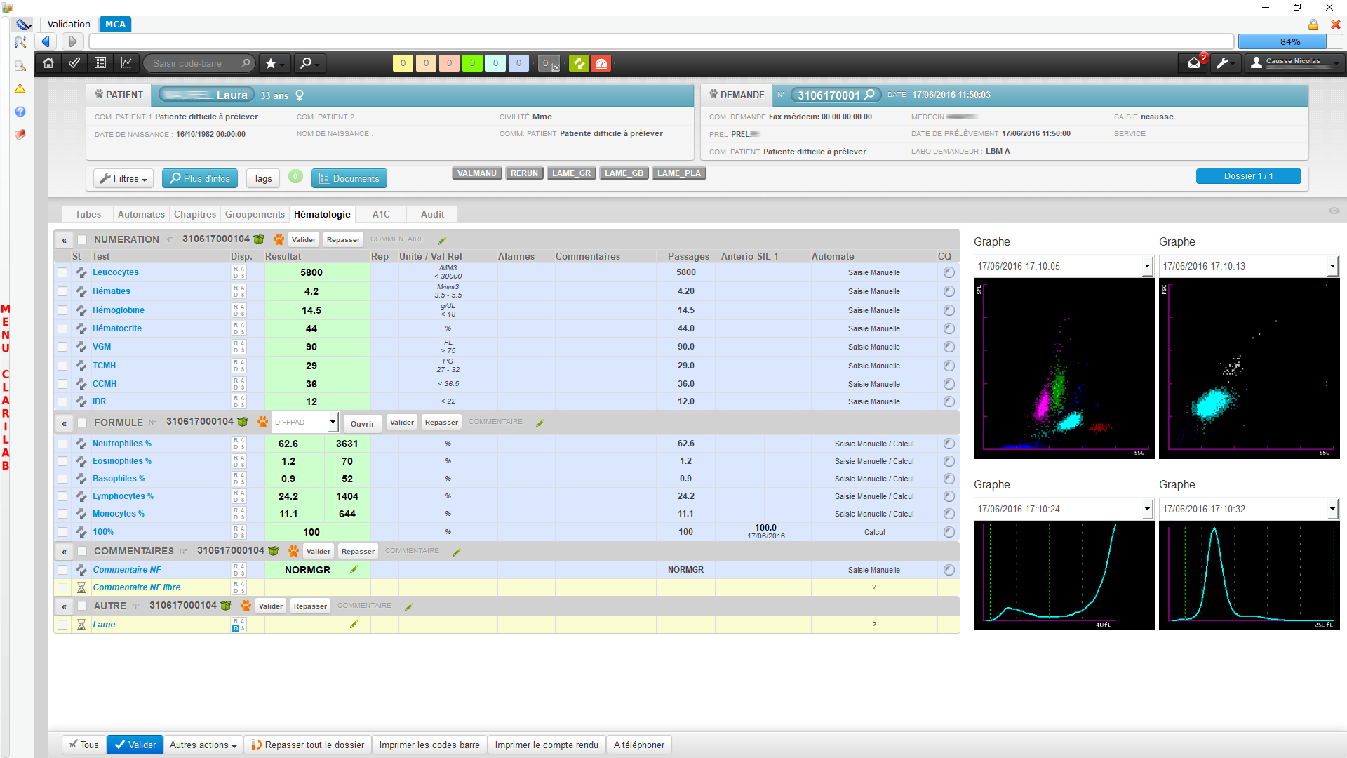Open the chart graph toolbar icon
The image size is (1347, 758).
pyautogui.click(x=126, y=63)
